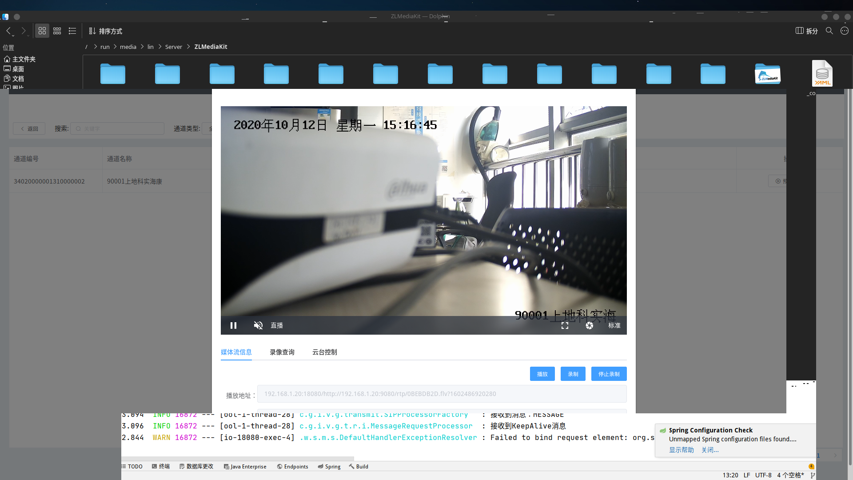Open the 排序方式 sort menu

coord(106,31)
